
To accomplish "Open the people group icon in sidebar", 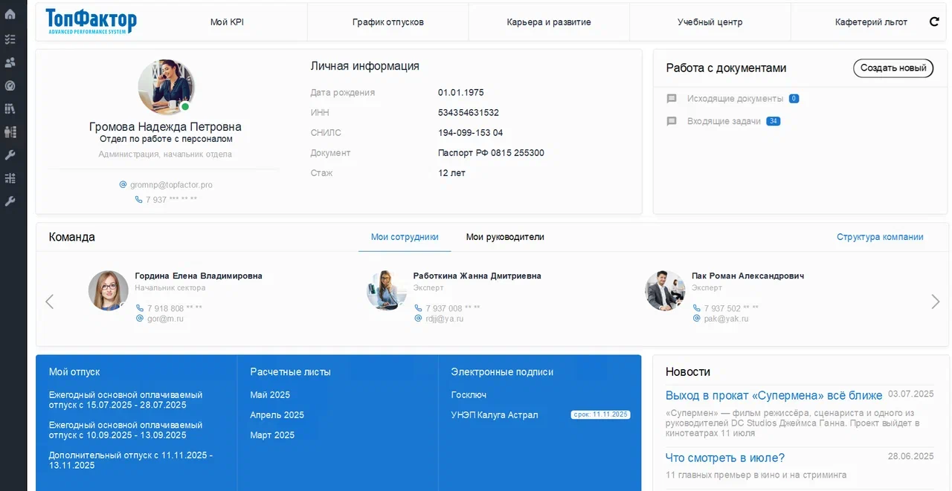I will click(10, 62).
